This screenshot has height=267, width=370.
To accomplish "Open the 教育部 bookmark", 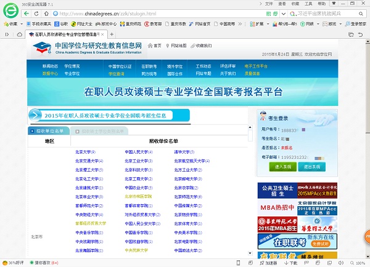I will (x=153, y=24).
